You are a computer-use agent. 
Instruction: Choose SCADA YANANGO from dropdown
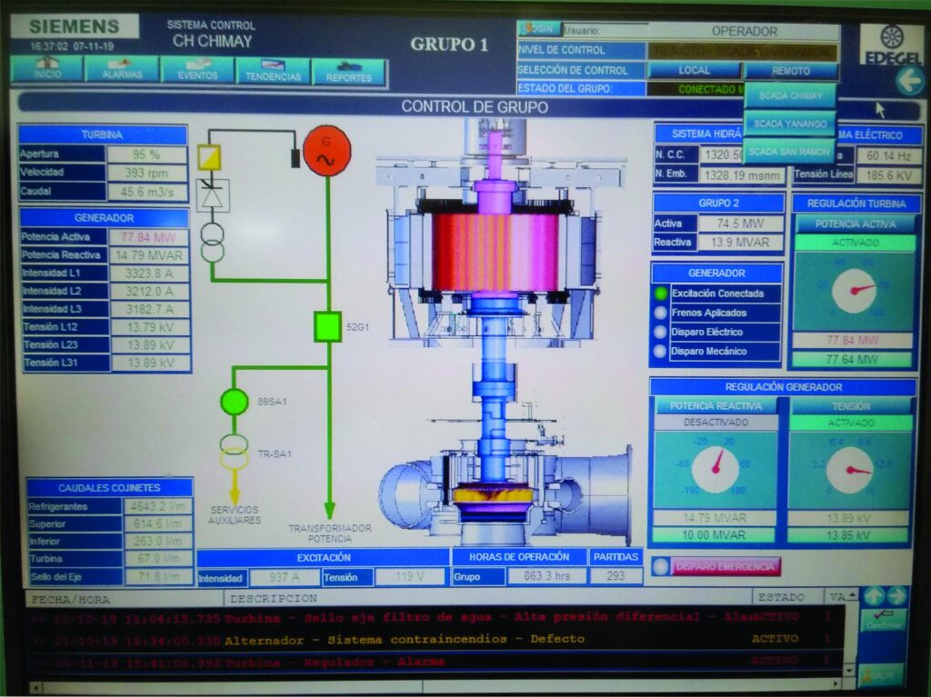[790, 124]
